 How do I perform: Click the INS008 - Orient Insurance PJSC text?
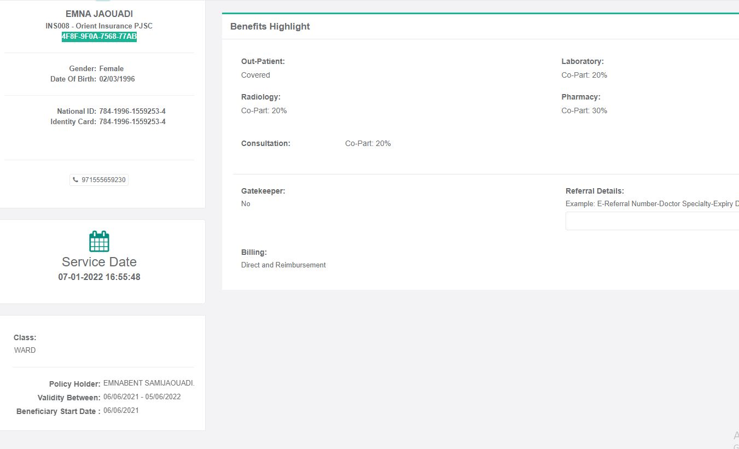pos(99,26)
